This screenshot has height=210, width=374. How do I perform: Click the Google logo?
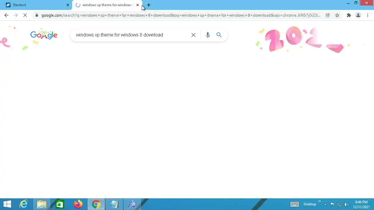tap(44, 35)
